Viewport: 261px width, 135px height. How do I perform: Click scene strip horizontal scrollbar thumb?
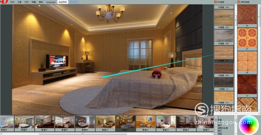[82, 133]
